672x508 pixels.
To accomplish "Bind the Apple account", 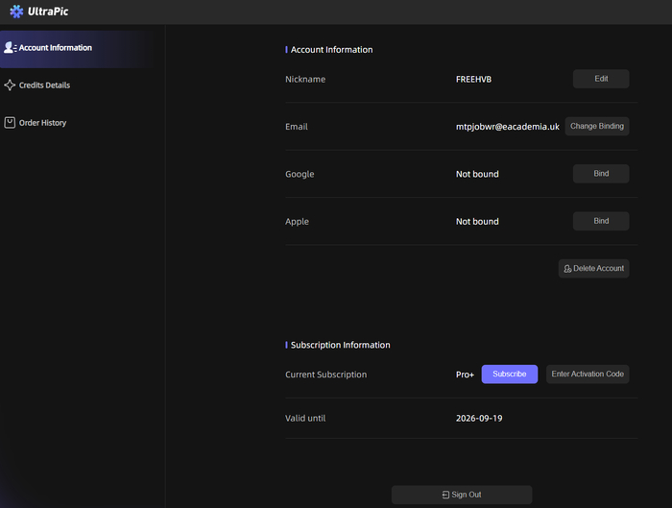I will coord(601,221).
